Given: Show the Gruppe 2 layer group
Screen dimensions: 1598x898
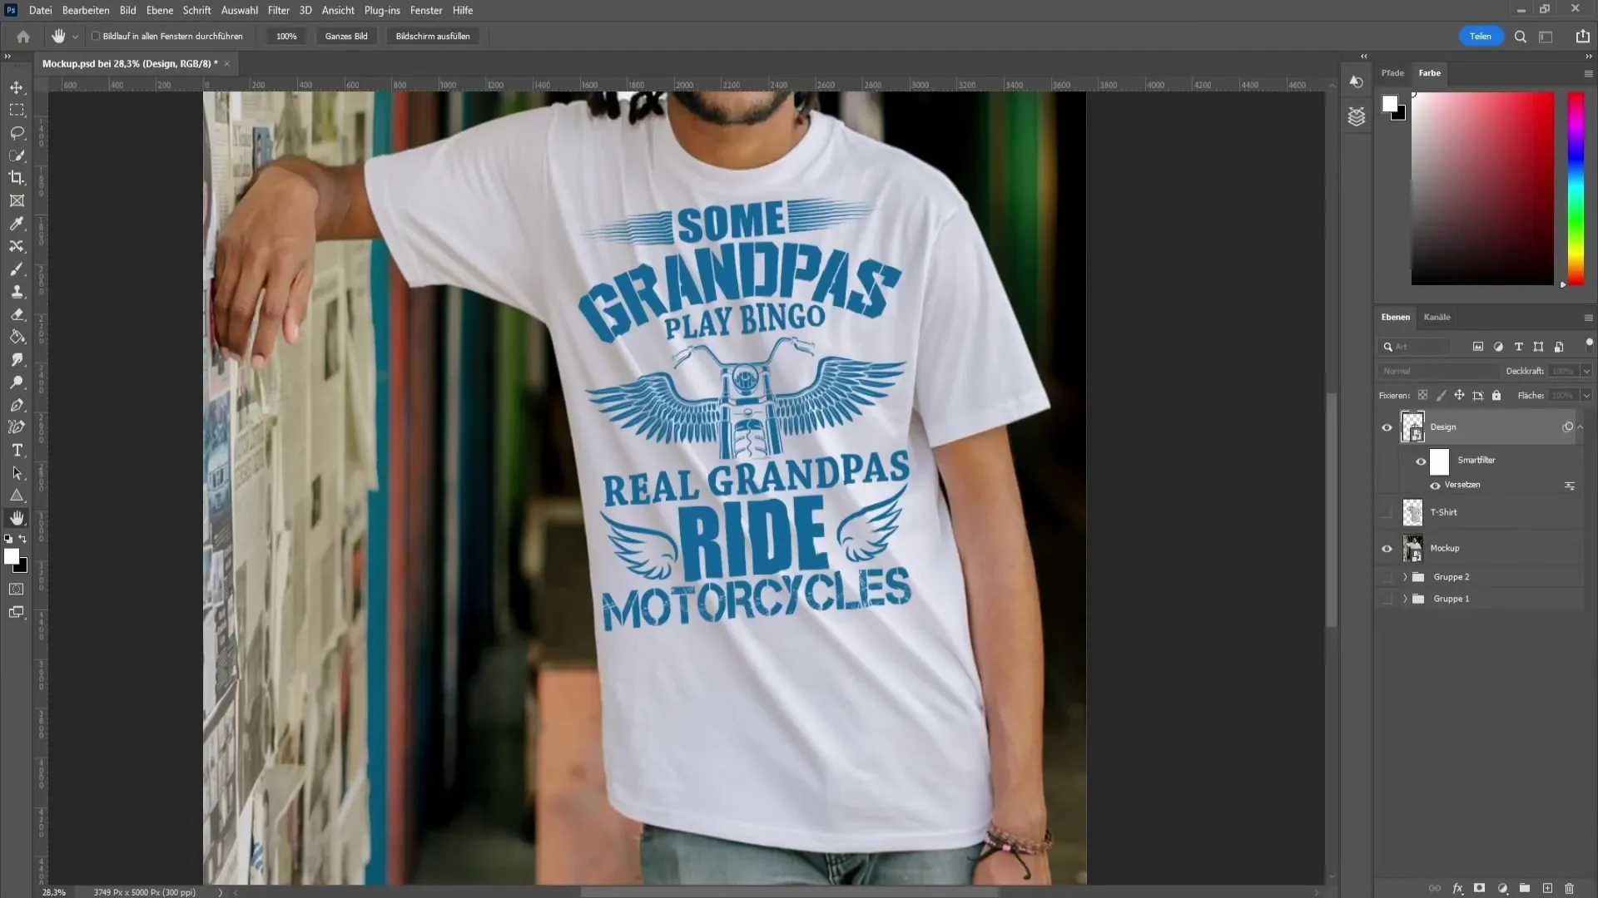Looking at the screenshot, I should coord(1387,577).
